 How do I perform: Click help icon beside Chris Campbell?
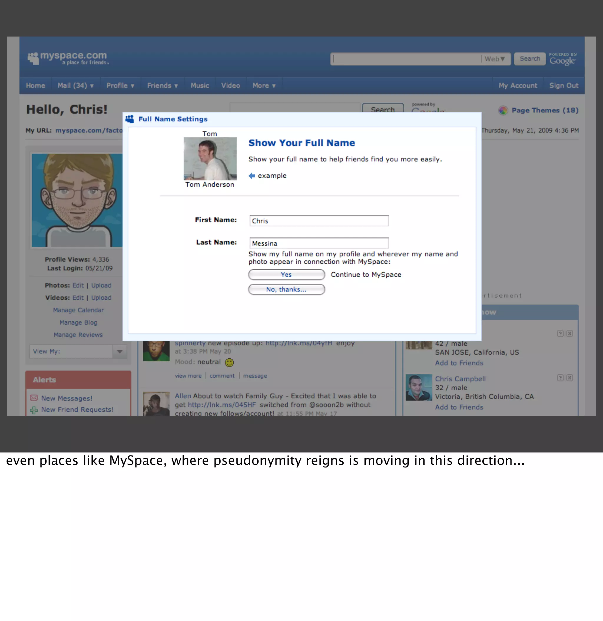tap(560, 378)
